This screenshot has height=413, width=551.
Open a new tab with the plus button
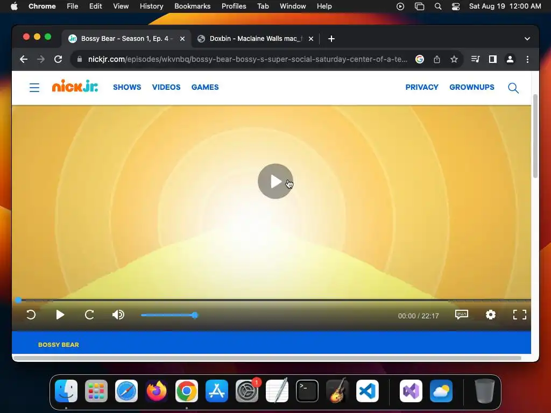point(331,39)
